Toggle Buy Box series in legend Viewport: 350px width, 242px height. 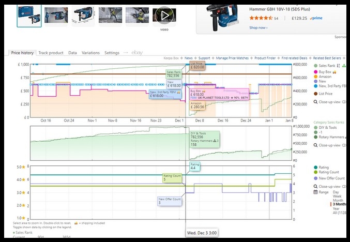[x=325, y=72]
